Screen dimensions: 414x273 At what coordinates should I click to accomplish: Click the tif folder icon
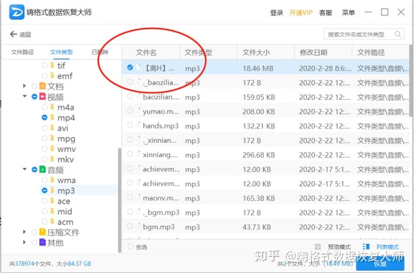52,65
